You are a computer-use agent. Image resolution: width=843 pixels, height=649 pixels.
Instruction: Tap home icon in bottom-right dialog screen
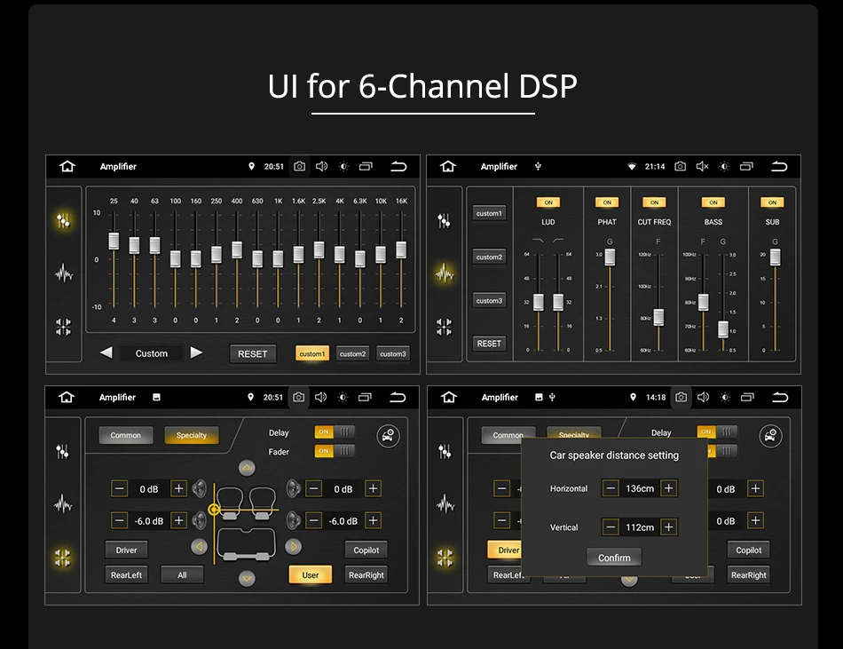pos(449,397)
